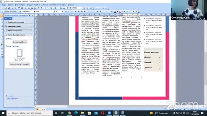Click the Shadow Style icon

point(133,12)
